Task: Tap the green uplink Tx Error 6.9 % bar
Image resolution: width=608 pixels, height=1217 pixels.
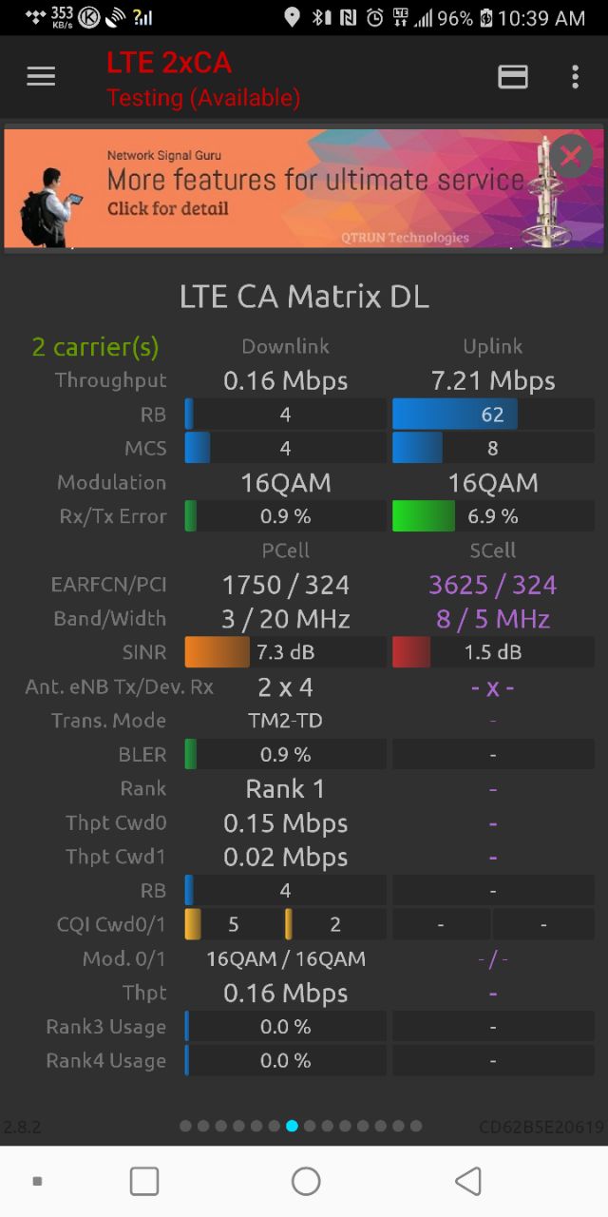Action: [493, 516]
